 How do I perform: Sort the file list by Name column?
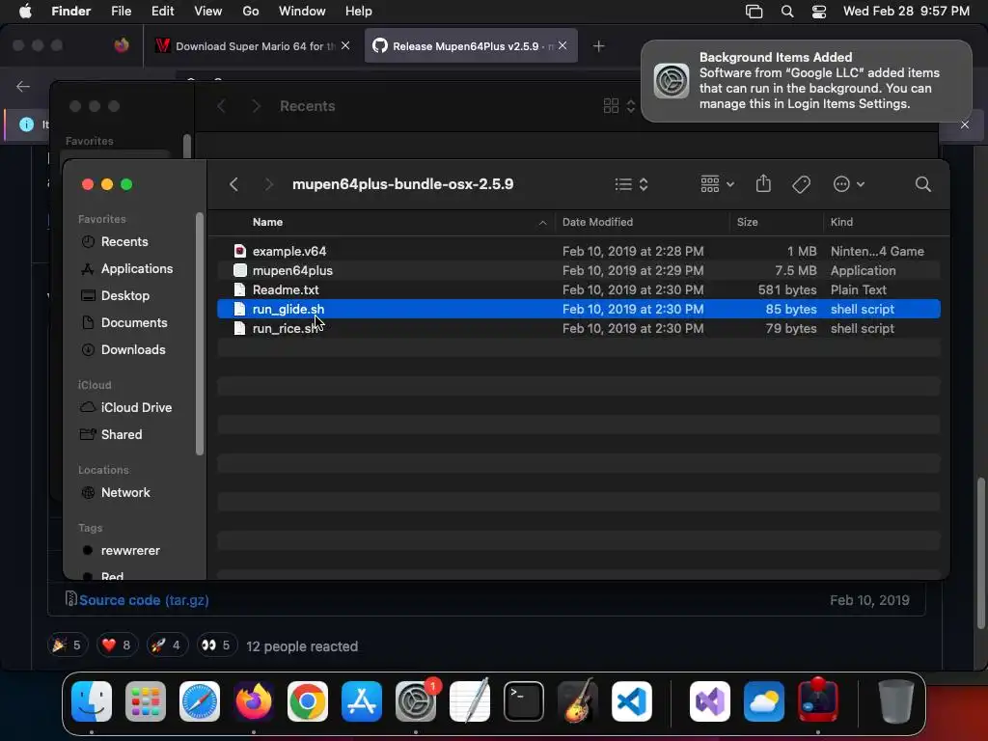[x=267, y=222]
